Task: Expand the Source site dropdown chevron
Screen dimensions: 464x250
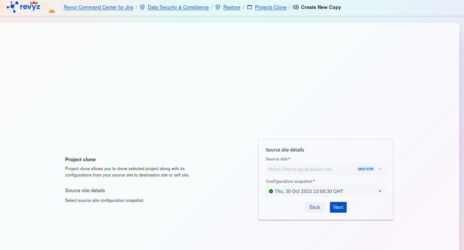Action: click(x=380, y=169)
